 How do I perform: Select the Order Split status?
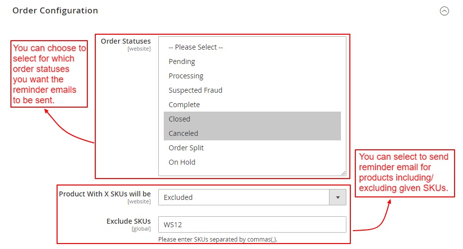[186, 148]
